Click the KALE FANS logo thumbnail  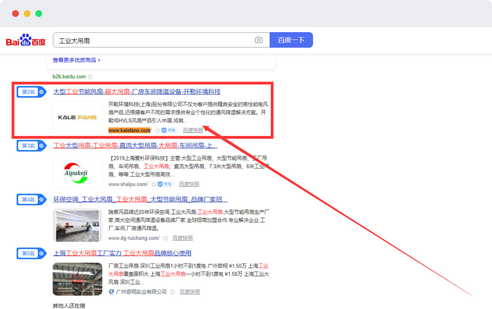[77, 117]
